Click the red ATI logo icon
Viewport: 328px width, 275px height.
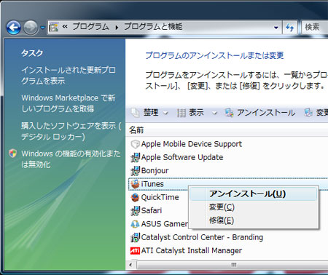coord(135,250)
